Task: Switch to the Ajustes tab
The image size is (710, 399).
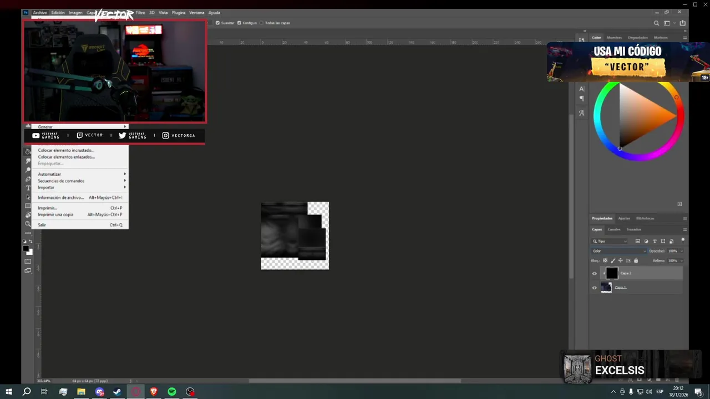Action: coord(624,218)
